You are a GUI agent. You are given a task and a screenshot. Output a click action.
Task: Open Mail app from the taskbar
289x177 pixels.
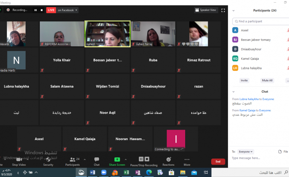(x=194, y=172)
